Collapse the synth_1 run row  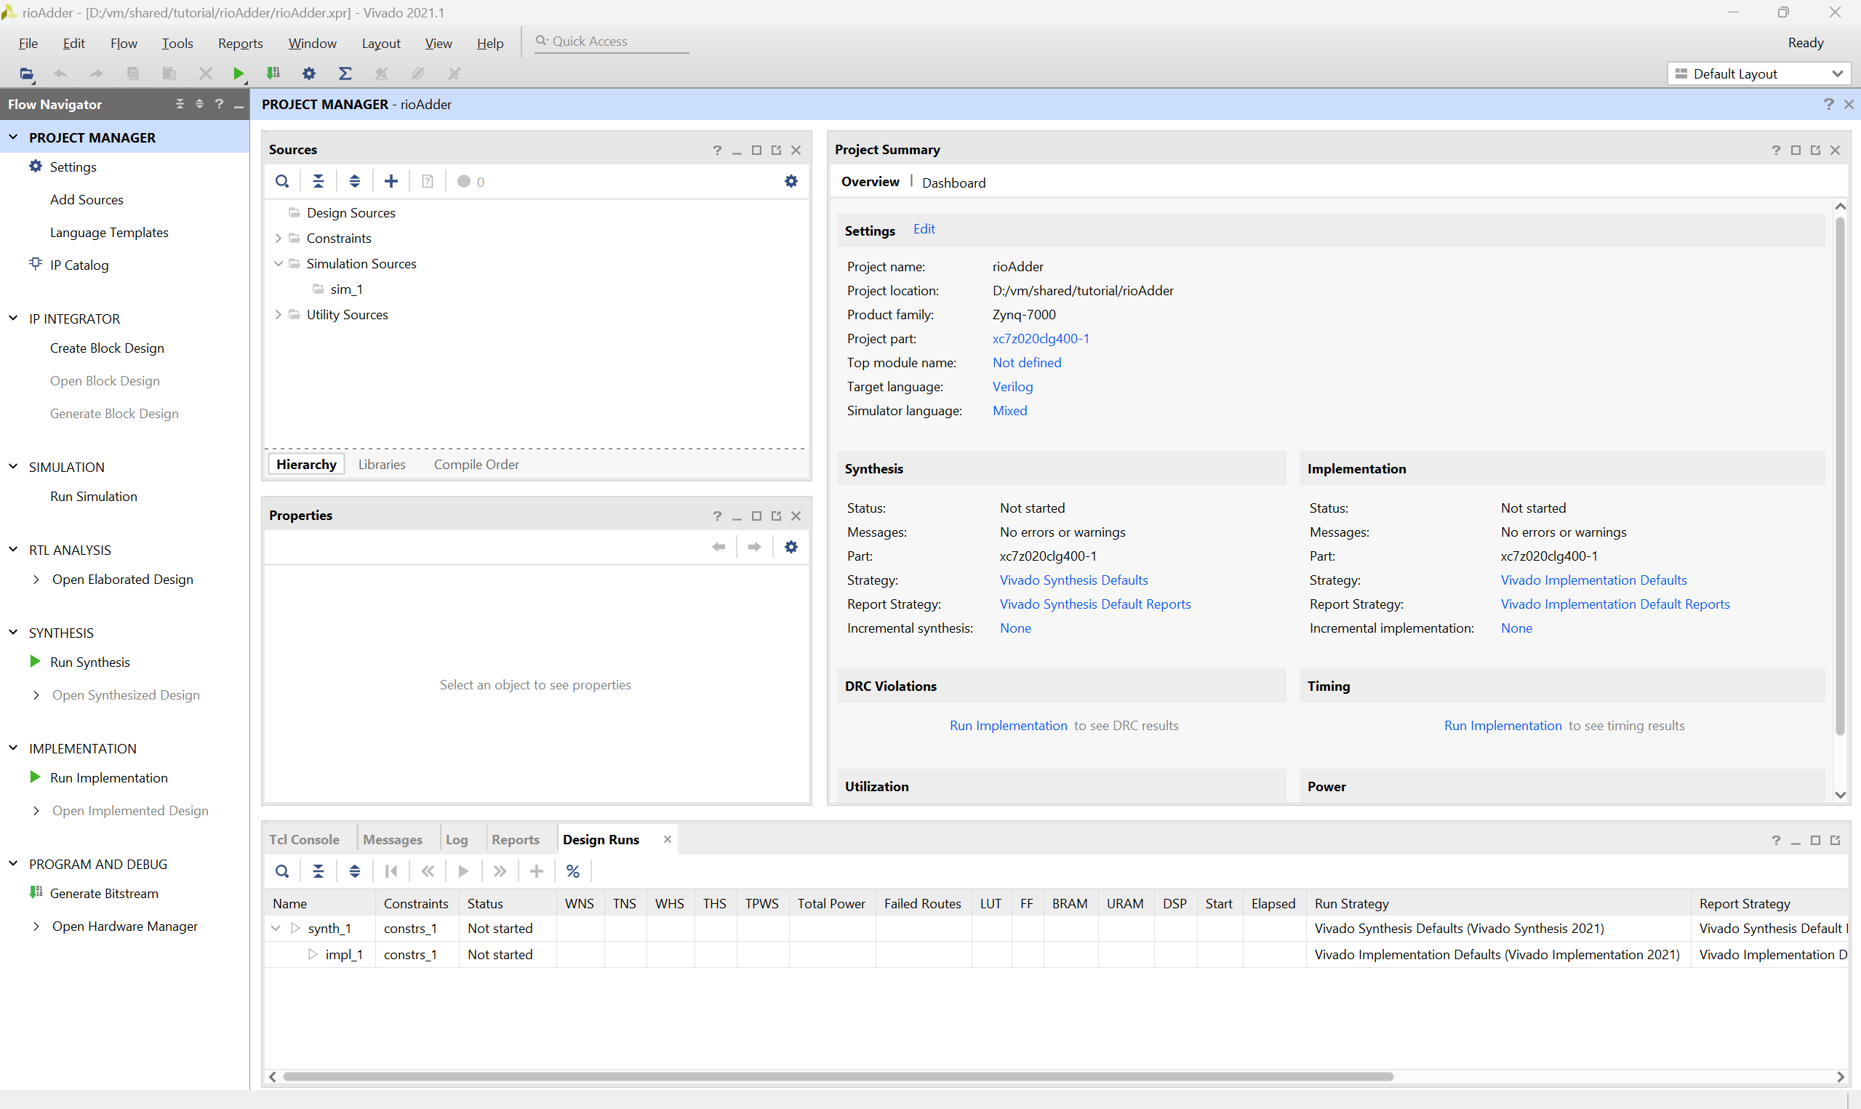[276, 928]
